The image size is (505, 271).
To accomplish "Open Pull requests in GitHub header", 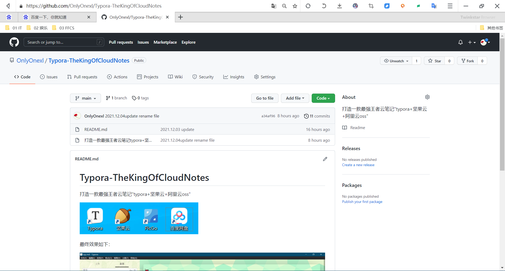I will point(121,42).
